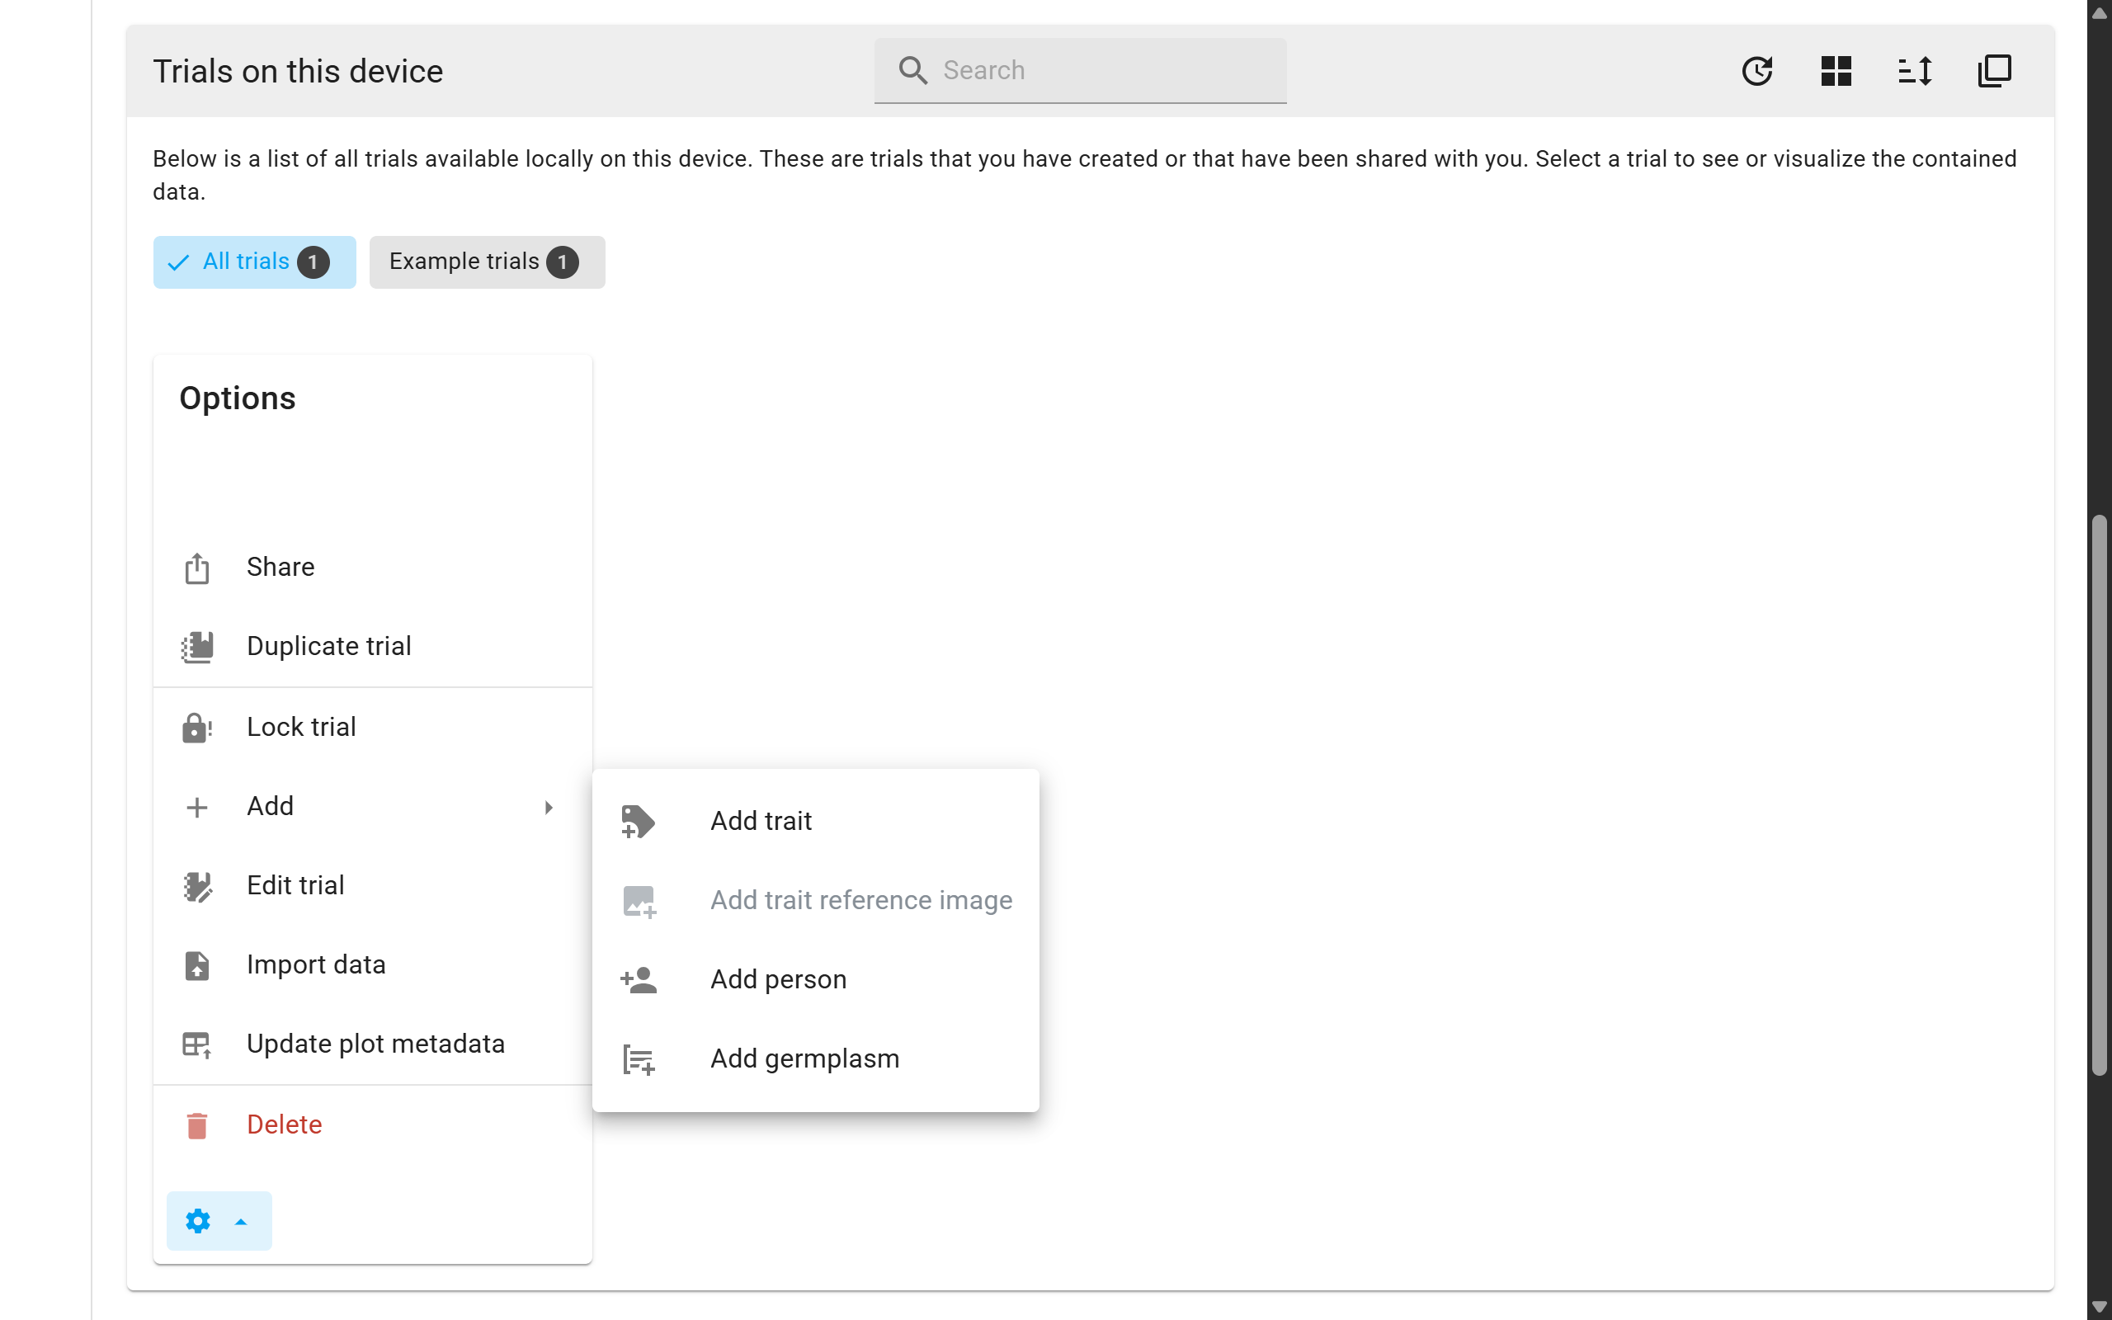Click the Add trait tag icon
2112x1320 pixels.
tap(637, 822)
